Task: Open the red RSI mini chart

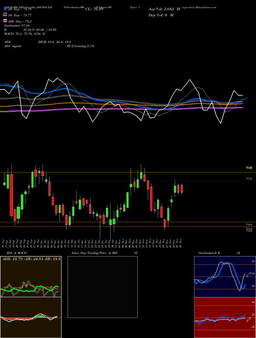Action: [x=225, y=318]
